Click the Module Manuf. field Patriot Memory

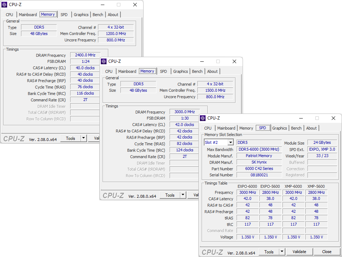click(x=259, y=156)
